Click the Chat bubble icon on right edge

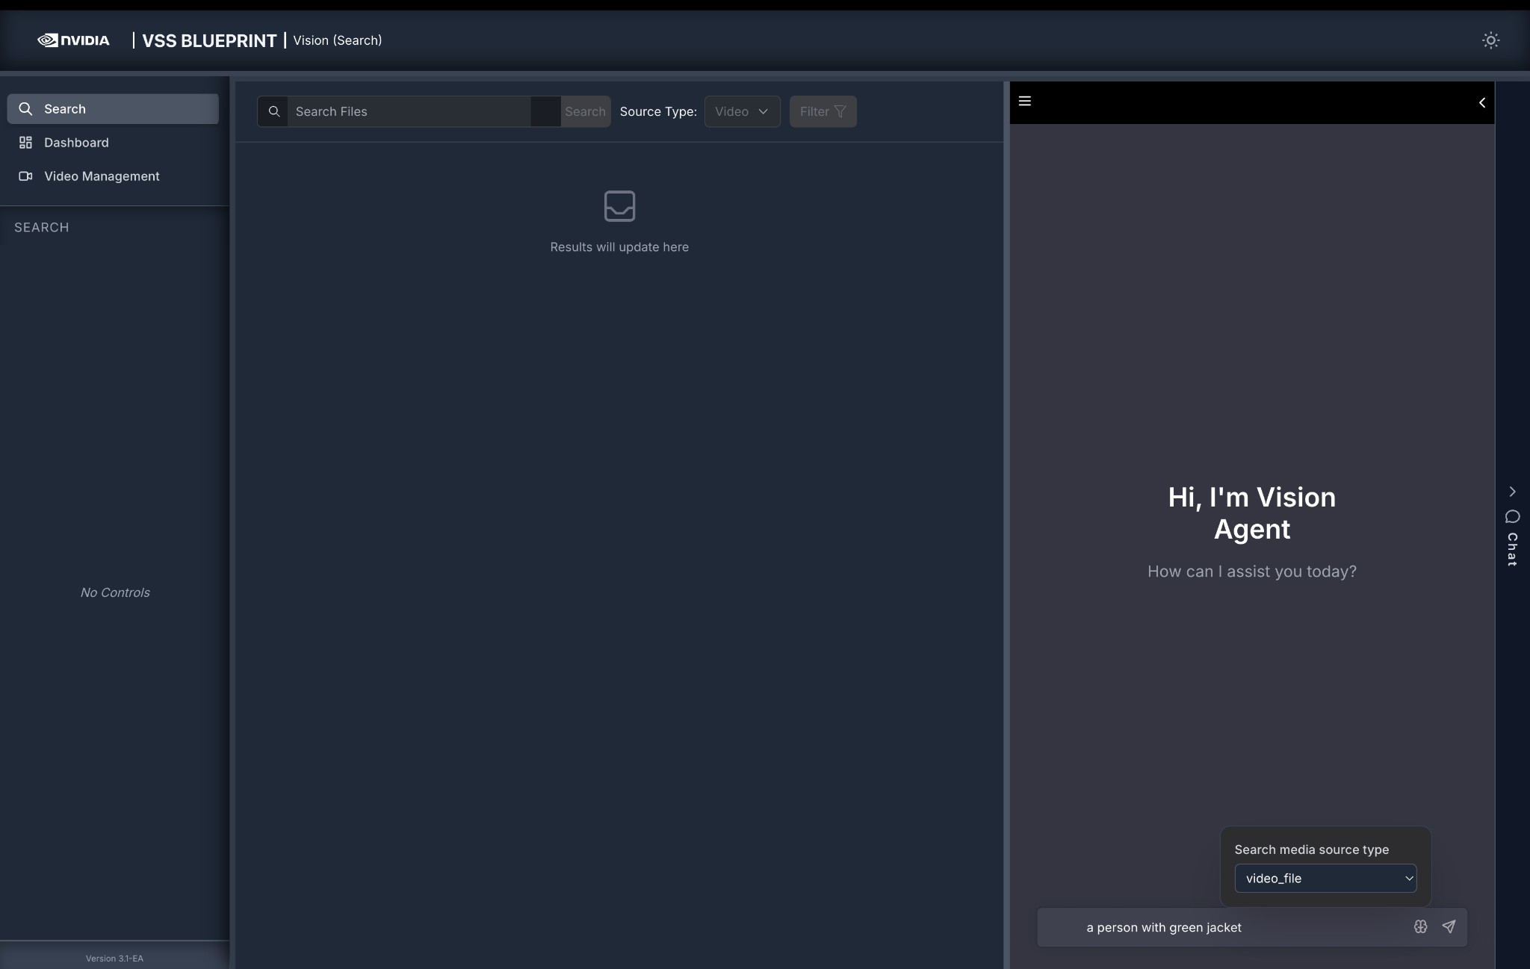click(x=1512, y=516)
